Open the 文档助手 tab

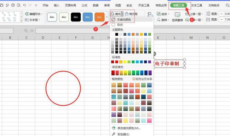pyautogui.click(x=214, y=5)
